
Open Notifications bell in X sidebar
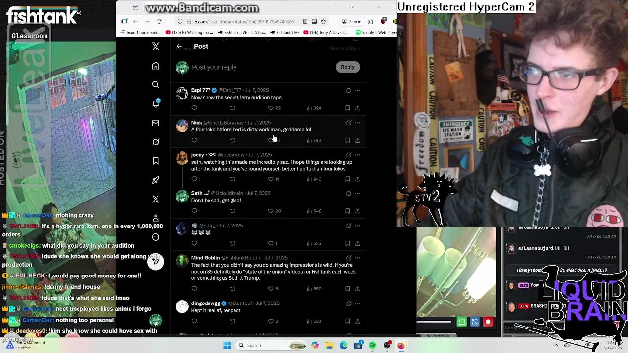pyautogui.click(x=156, y=103)
